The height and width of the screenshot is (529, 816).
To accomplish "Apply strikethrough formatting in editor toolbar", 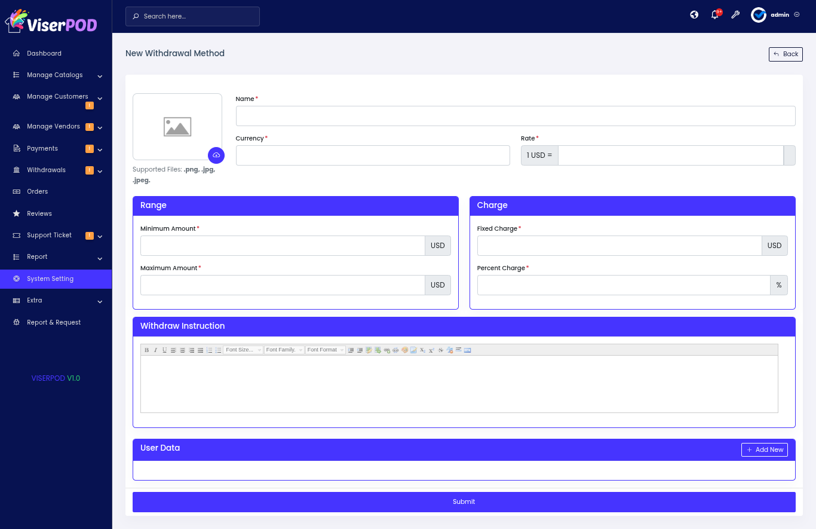I will point(441,350).
